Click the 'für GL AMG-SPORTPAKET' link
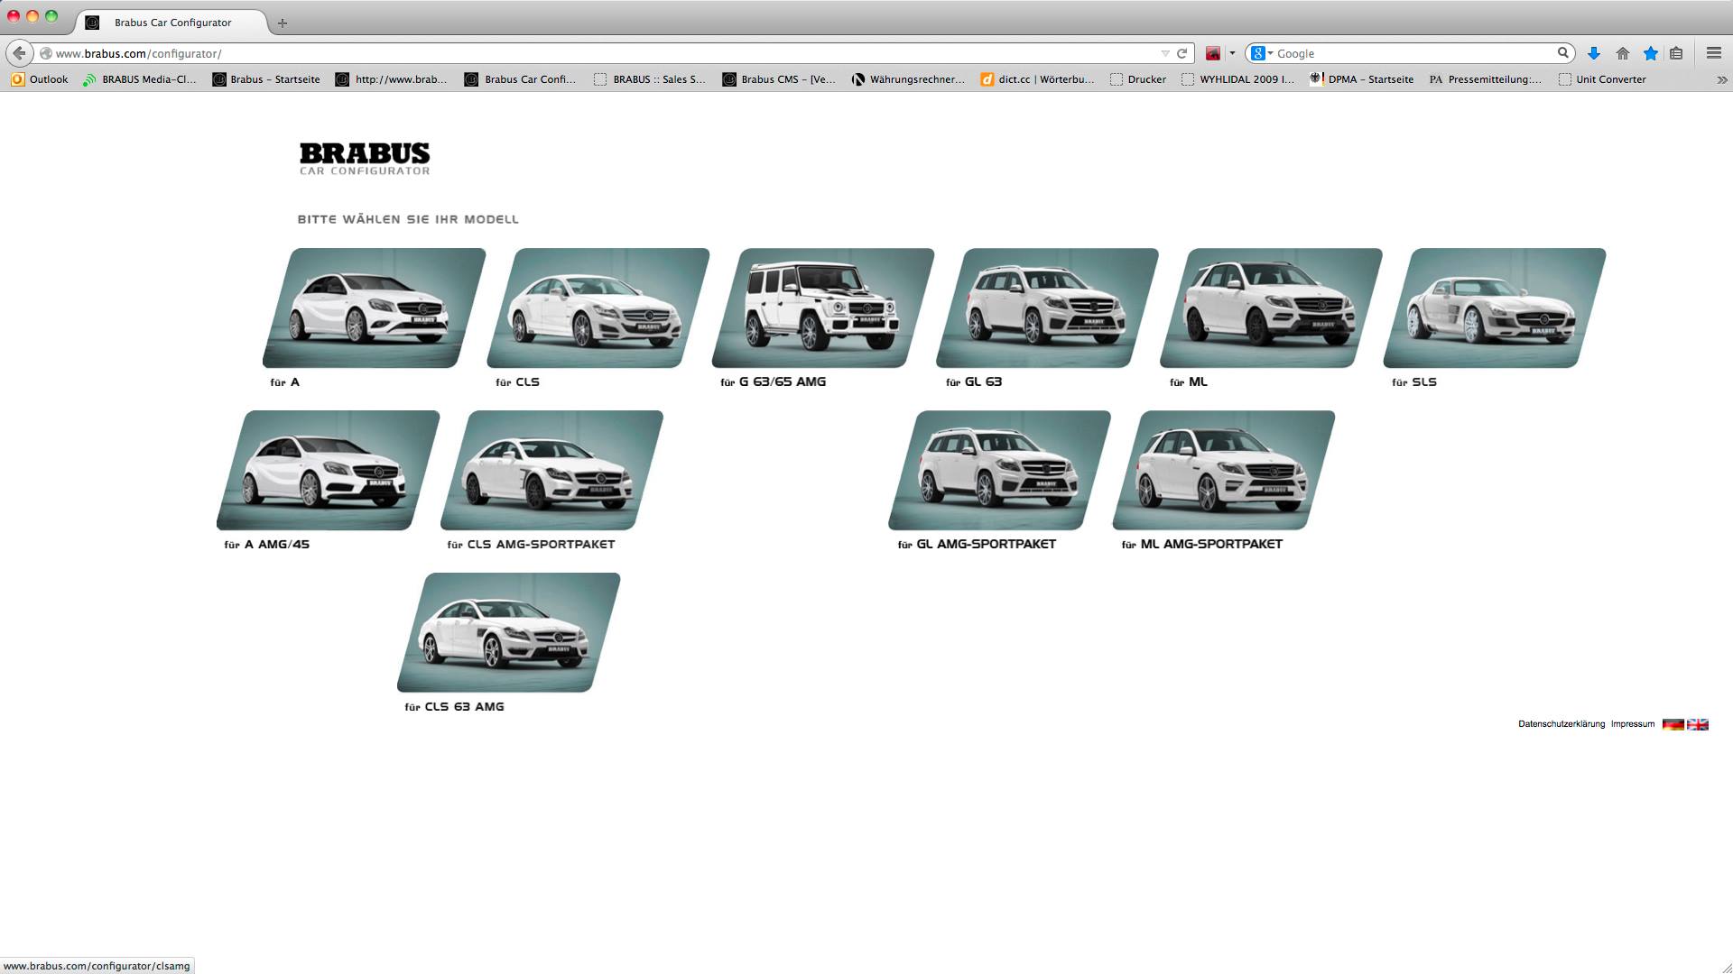The height and width of the screenshot is (974, 1733). point(977,545)
